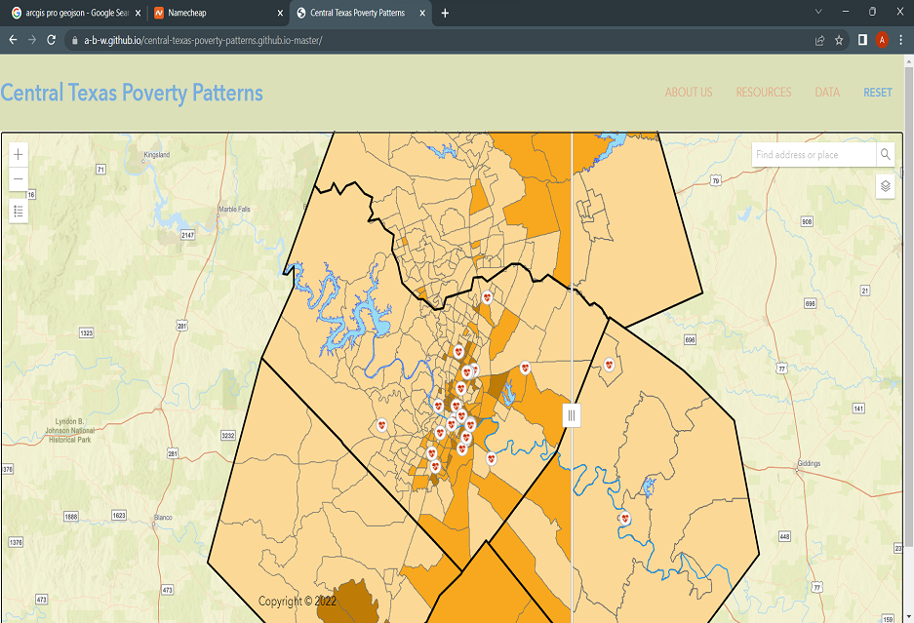Click the address bar URL
The height and width of the screenshot is (623, 914).
point(203,40)
